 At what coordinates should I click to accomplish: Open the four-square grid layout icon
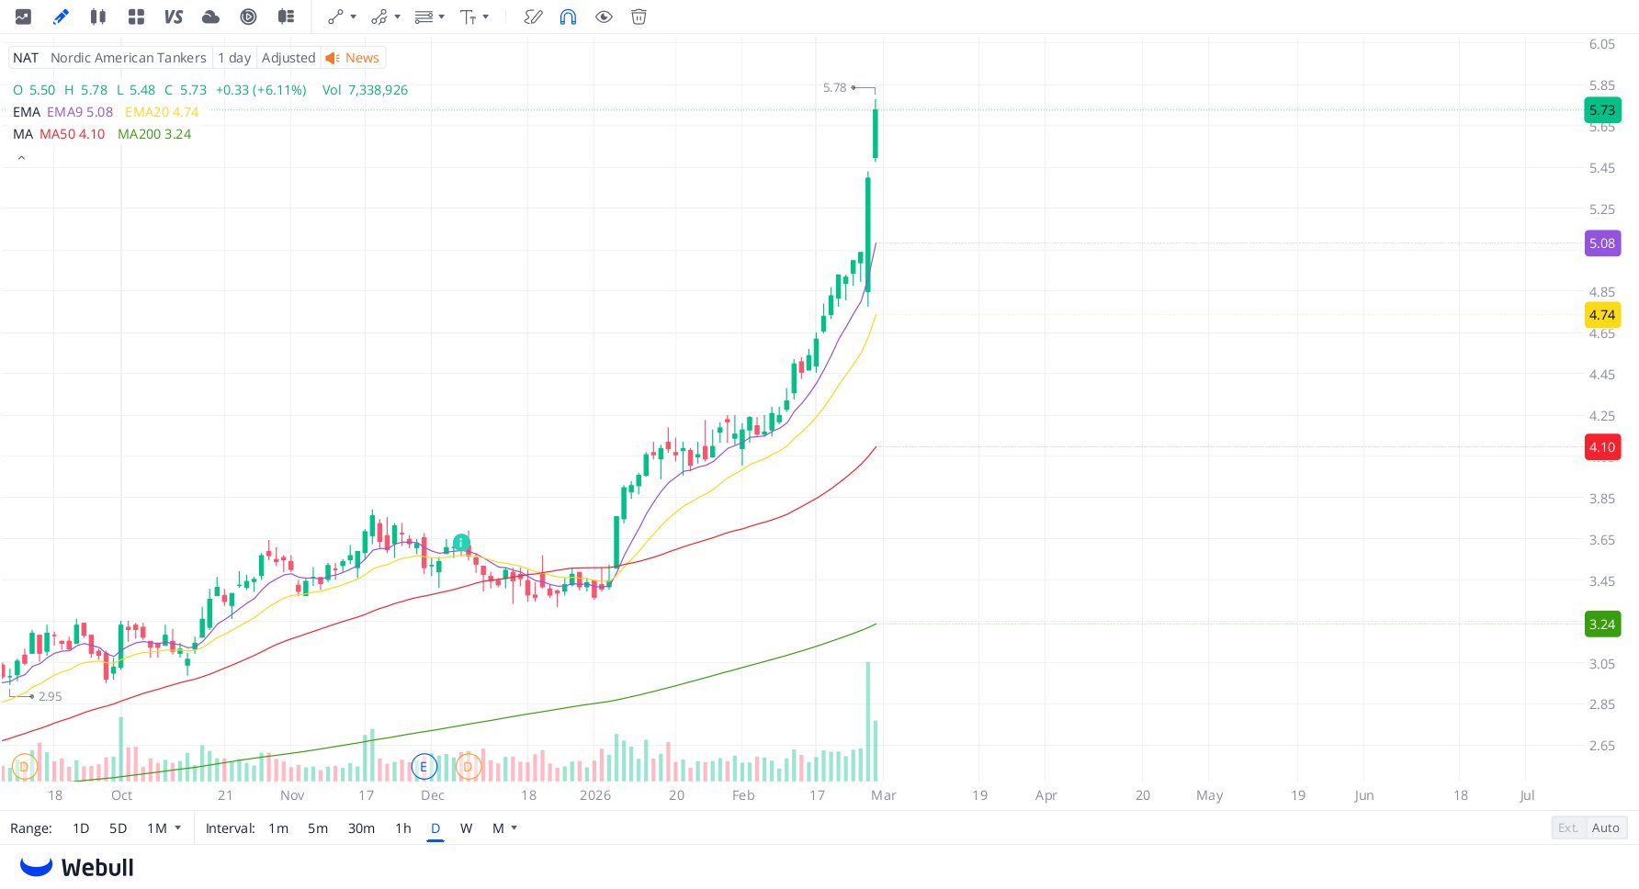click(136, 17)
